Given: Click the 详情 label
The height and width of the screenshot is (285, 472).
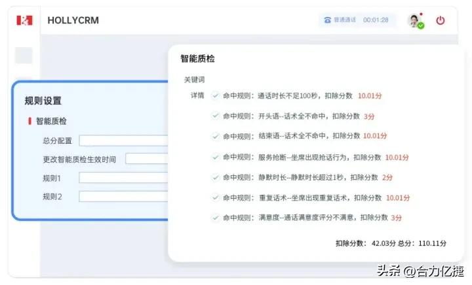Looking at the screenshot, I should [197, 95].
